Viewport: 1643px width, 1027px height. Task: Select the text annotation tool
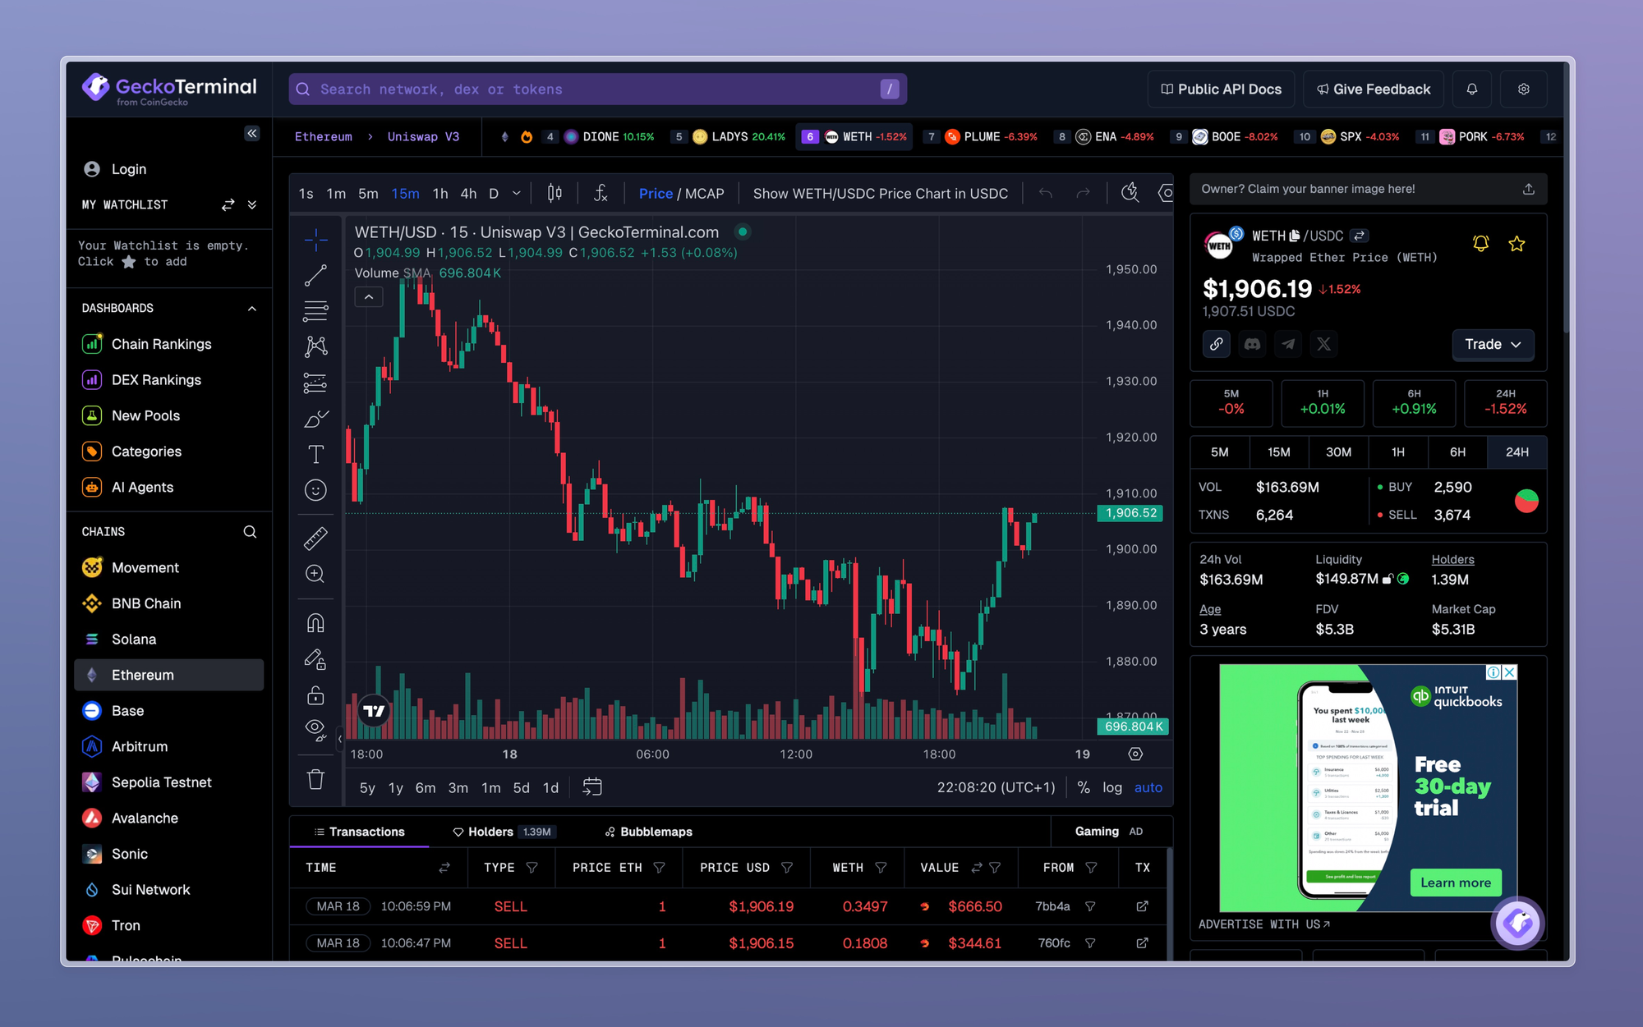(x=315, y=454)
